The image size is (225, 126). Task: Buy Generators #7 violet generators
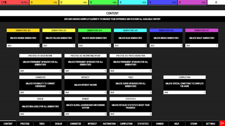coord(202,45)
